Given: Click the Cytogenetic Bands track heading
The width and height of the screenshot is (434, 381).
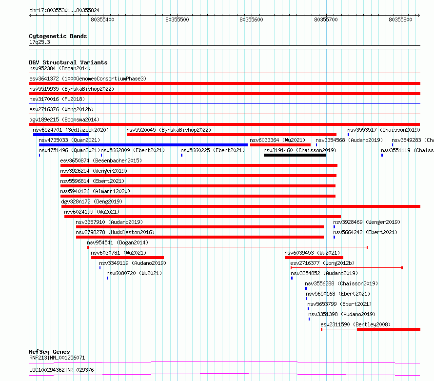Looking at the screenshot, I should [58, 36].
